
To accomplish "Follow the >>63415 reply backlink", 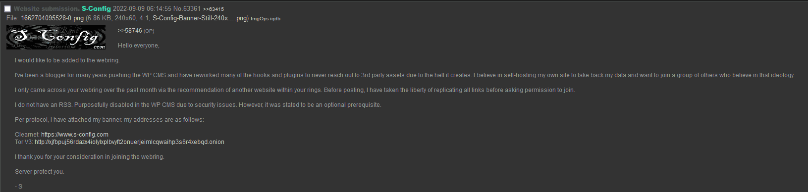I will coord(214,9).
